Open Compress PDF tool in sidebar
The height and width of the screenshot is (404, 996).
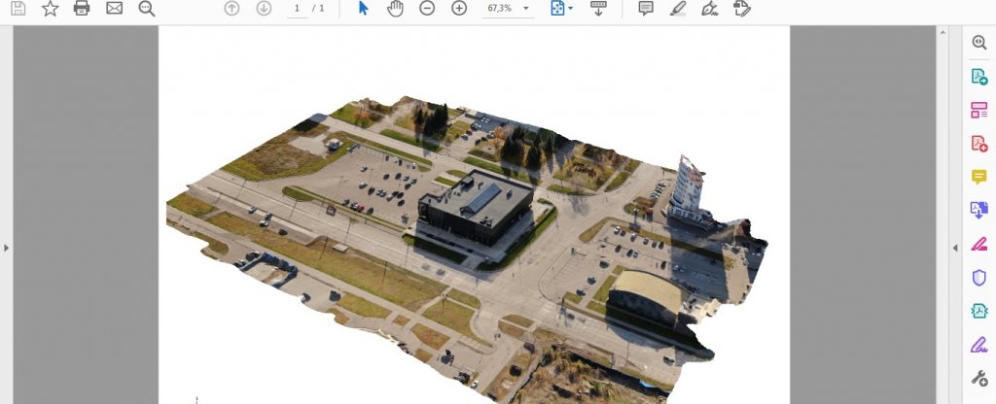coord(979,311)
